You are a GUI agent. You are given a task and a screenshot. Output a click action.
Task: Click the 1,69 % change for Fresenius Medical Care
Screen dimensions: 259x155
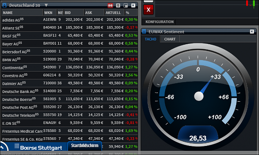click(131, 131)
